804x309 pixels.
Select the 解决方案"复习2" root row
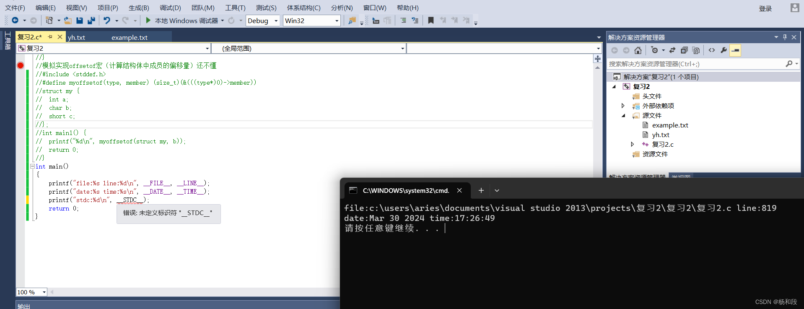tap(703, 77)
